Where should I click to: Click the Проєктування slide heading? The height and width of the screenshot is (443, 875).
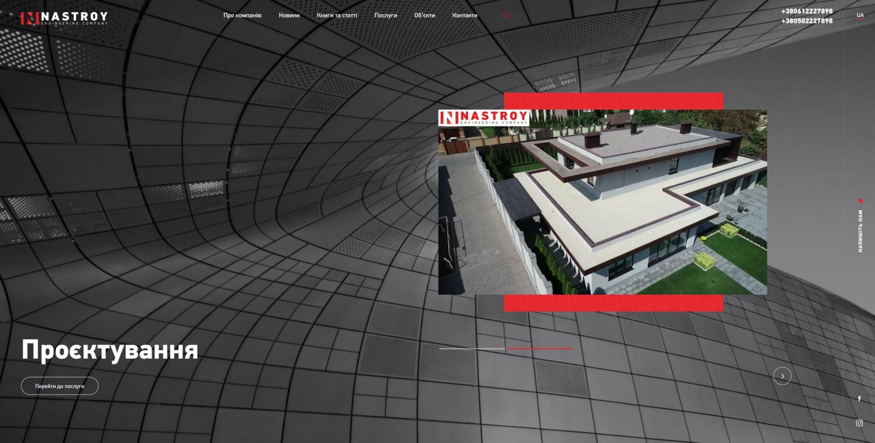(110, 350)
